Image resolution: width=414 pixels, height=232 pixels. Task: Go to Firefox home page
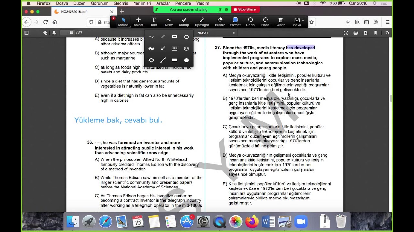pyautogui.click(x=55, y=22)
